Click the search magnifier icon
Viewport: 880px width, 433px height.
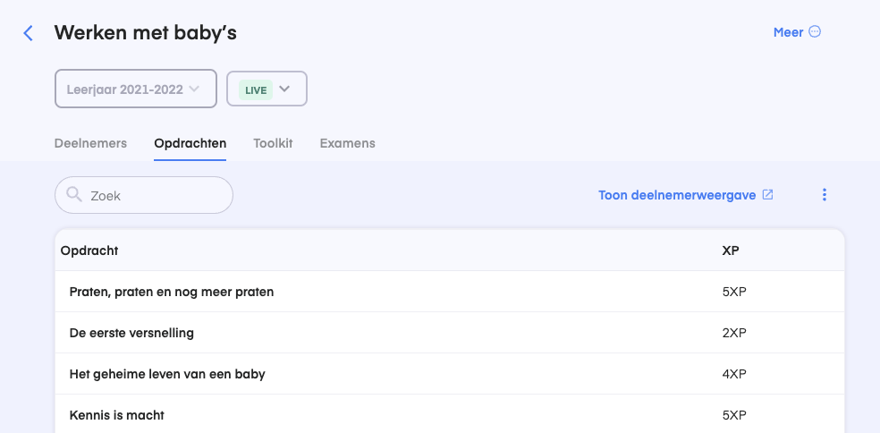point(74,195)
